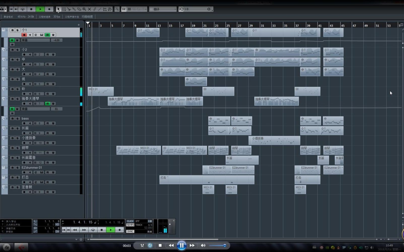Select the 小提拨奏 clip in timeline

coord(274,140)
